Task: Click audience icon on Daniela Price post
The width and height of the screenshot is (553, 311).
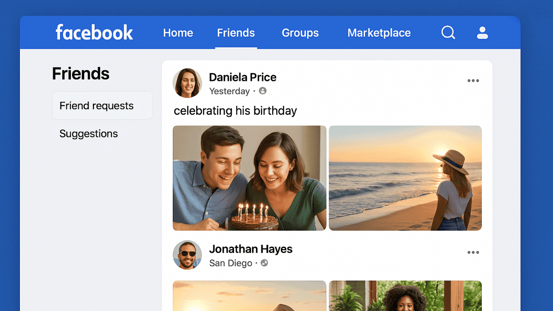Action: (x=263, y=91)
